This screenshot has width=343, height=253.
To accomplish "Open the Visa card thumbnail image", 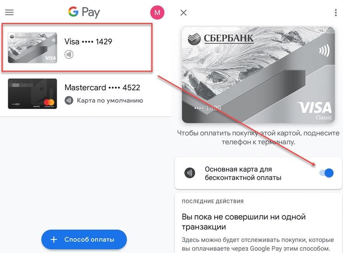I will [32, 48].
